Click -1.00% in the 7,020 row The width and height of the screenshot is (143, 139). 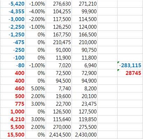[x=36, y=65]
